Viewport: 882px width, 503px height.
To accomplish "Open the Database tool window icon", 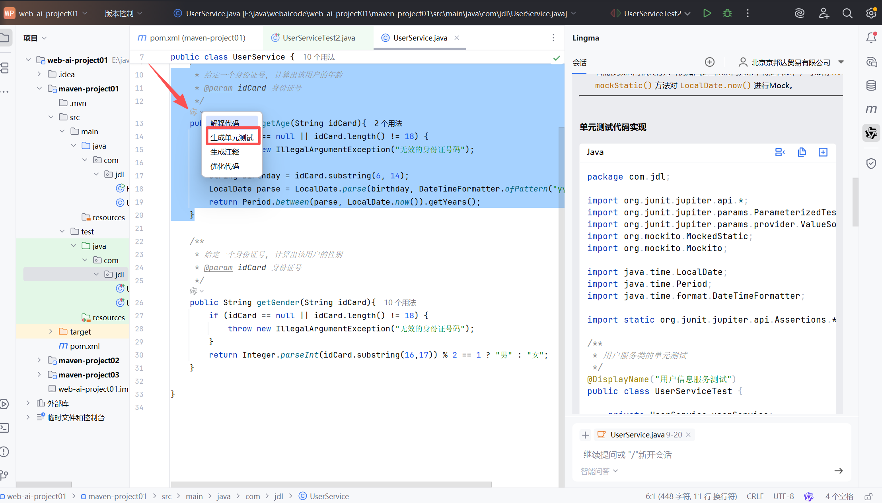I will point(871,85).
